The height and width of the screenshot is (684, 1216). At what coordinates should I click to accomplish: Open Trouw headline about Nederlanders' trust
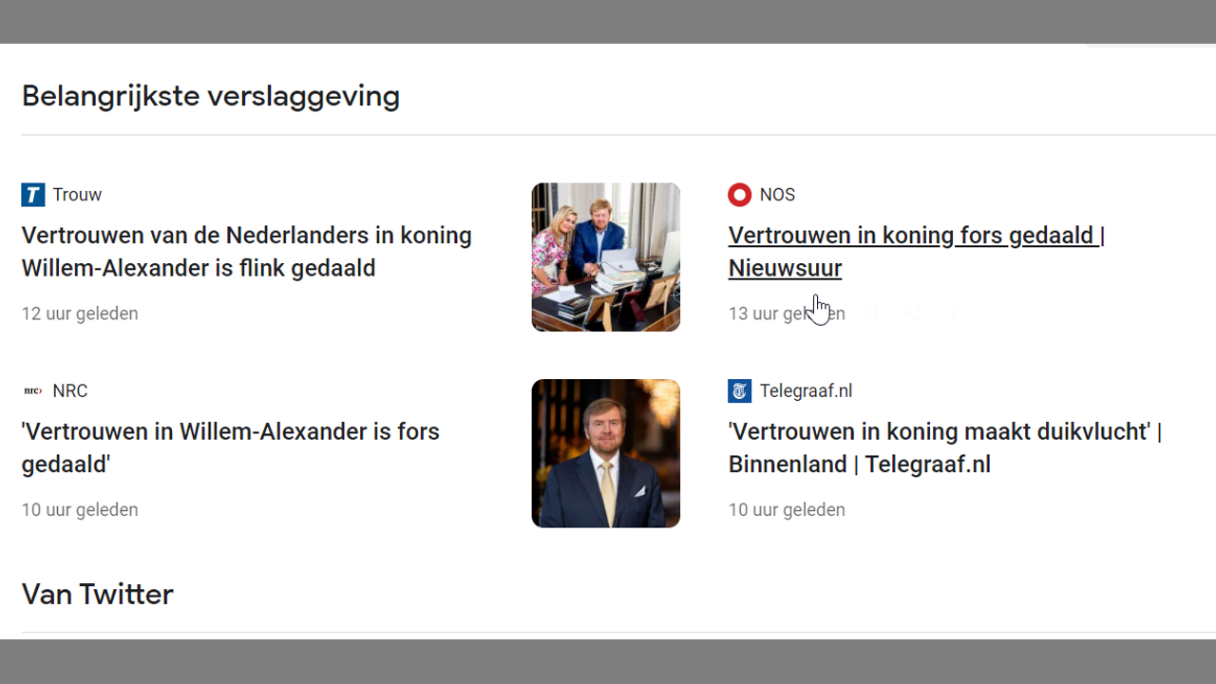click(246, 252)
